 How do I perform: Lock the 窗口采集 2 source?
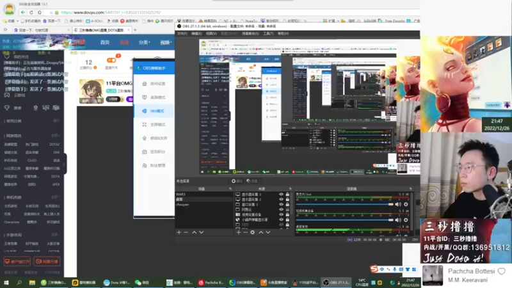287,204
